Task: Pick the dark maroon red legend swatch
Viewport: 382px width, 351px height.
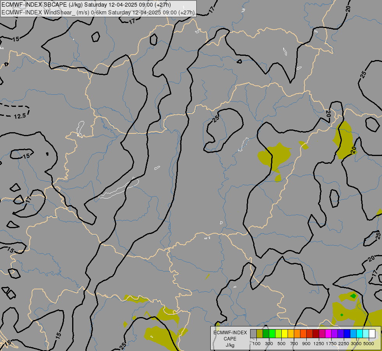Action: [x=316, y=333]
